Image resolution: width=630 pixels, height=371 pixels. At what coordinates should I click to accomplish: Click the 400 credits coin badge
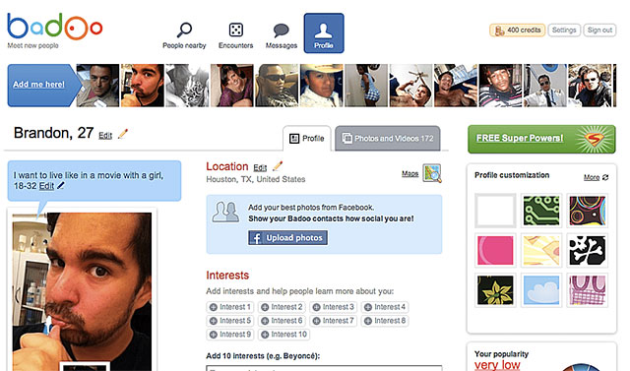click(517, 31)
